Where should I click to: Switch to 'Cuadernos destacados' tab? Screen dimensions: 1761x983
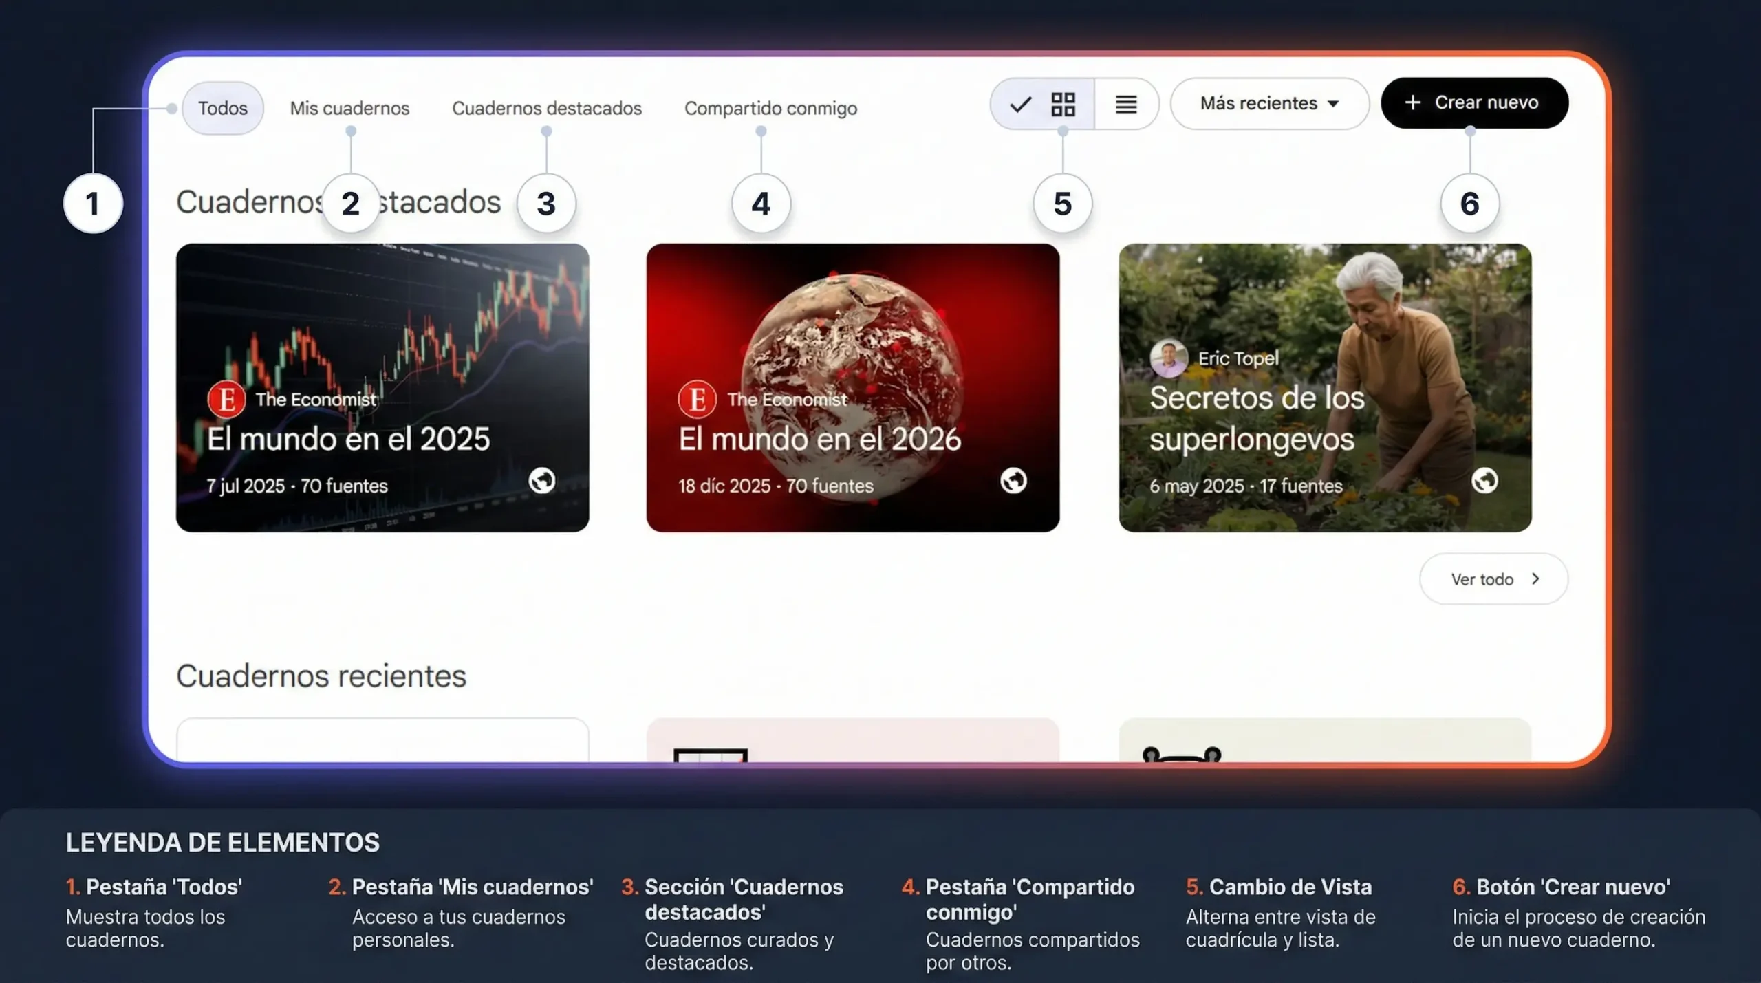(546, 108)
